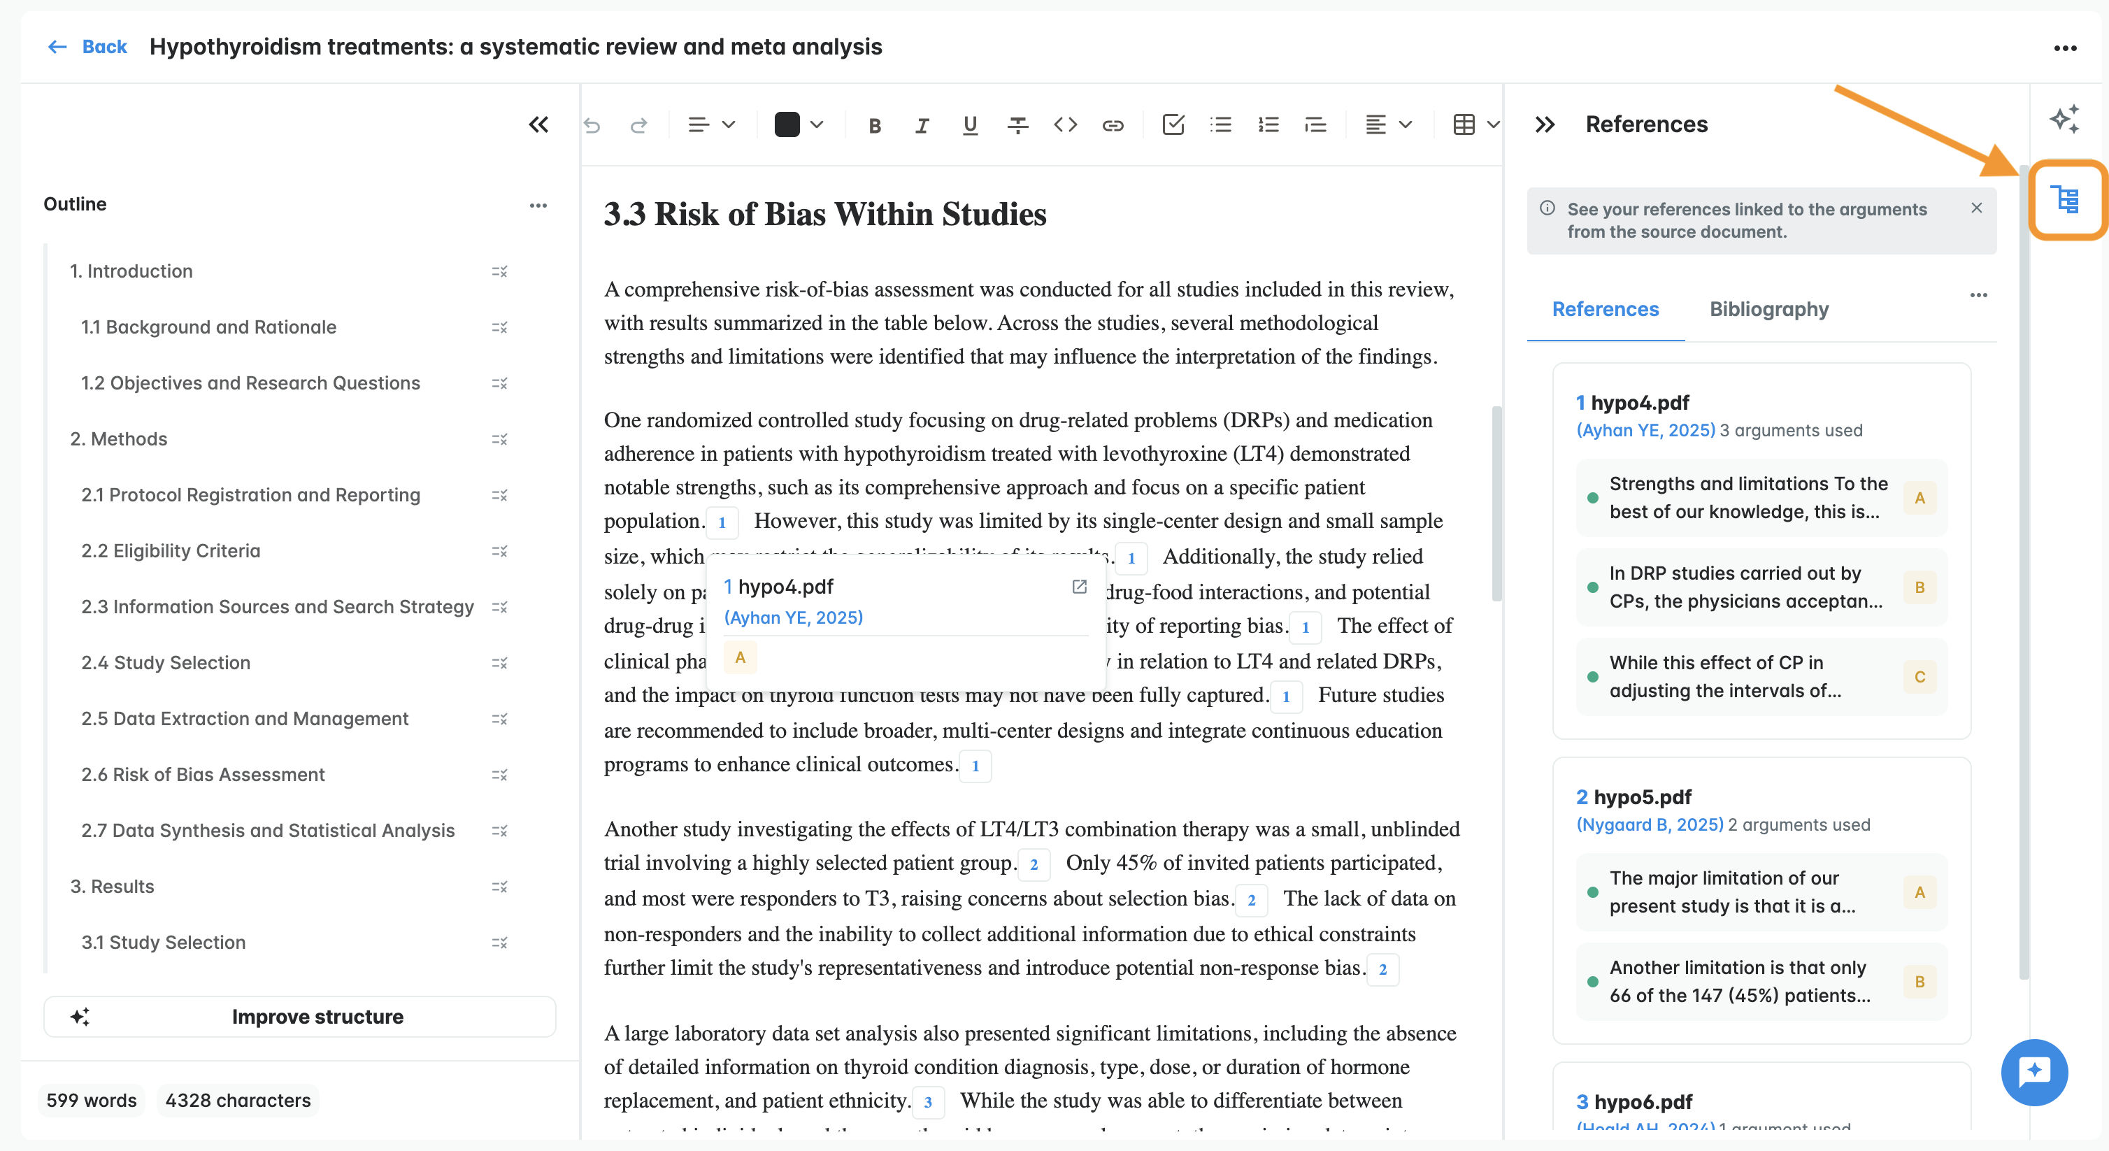2109x1151 pixels.
Task: Toggle italic formatting
Action: [922, 125]
